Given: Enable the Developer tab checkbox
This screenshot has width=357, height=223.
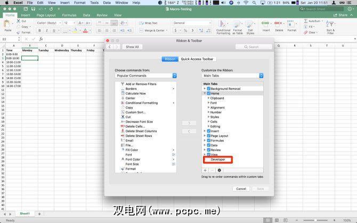Looking at the screenshot, I should tap(208, 159).
